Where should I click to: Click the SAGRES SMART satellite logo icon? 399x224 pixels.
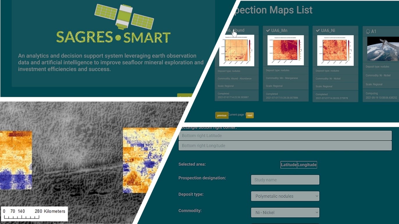[x=124, y=17]
